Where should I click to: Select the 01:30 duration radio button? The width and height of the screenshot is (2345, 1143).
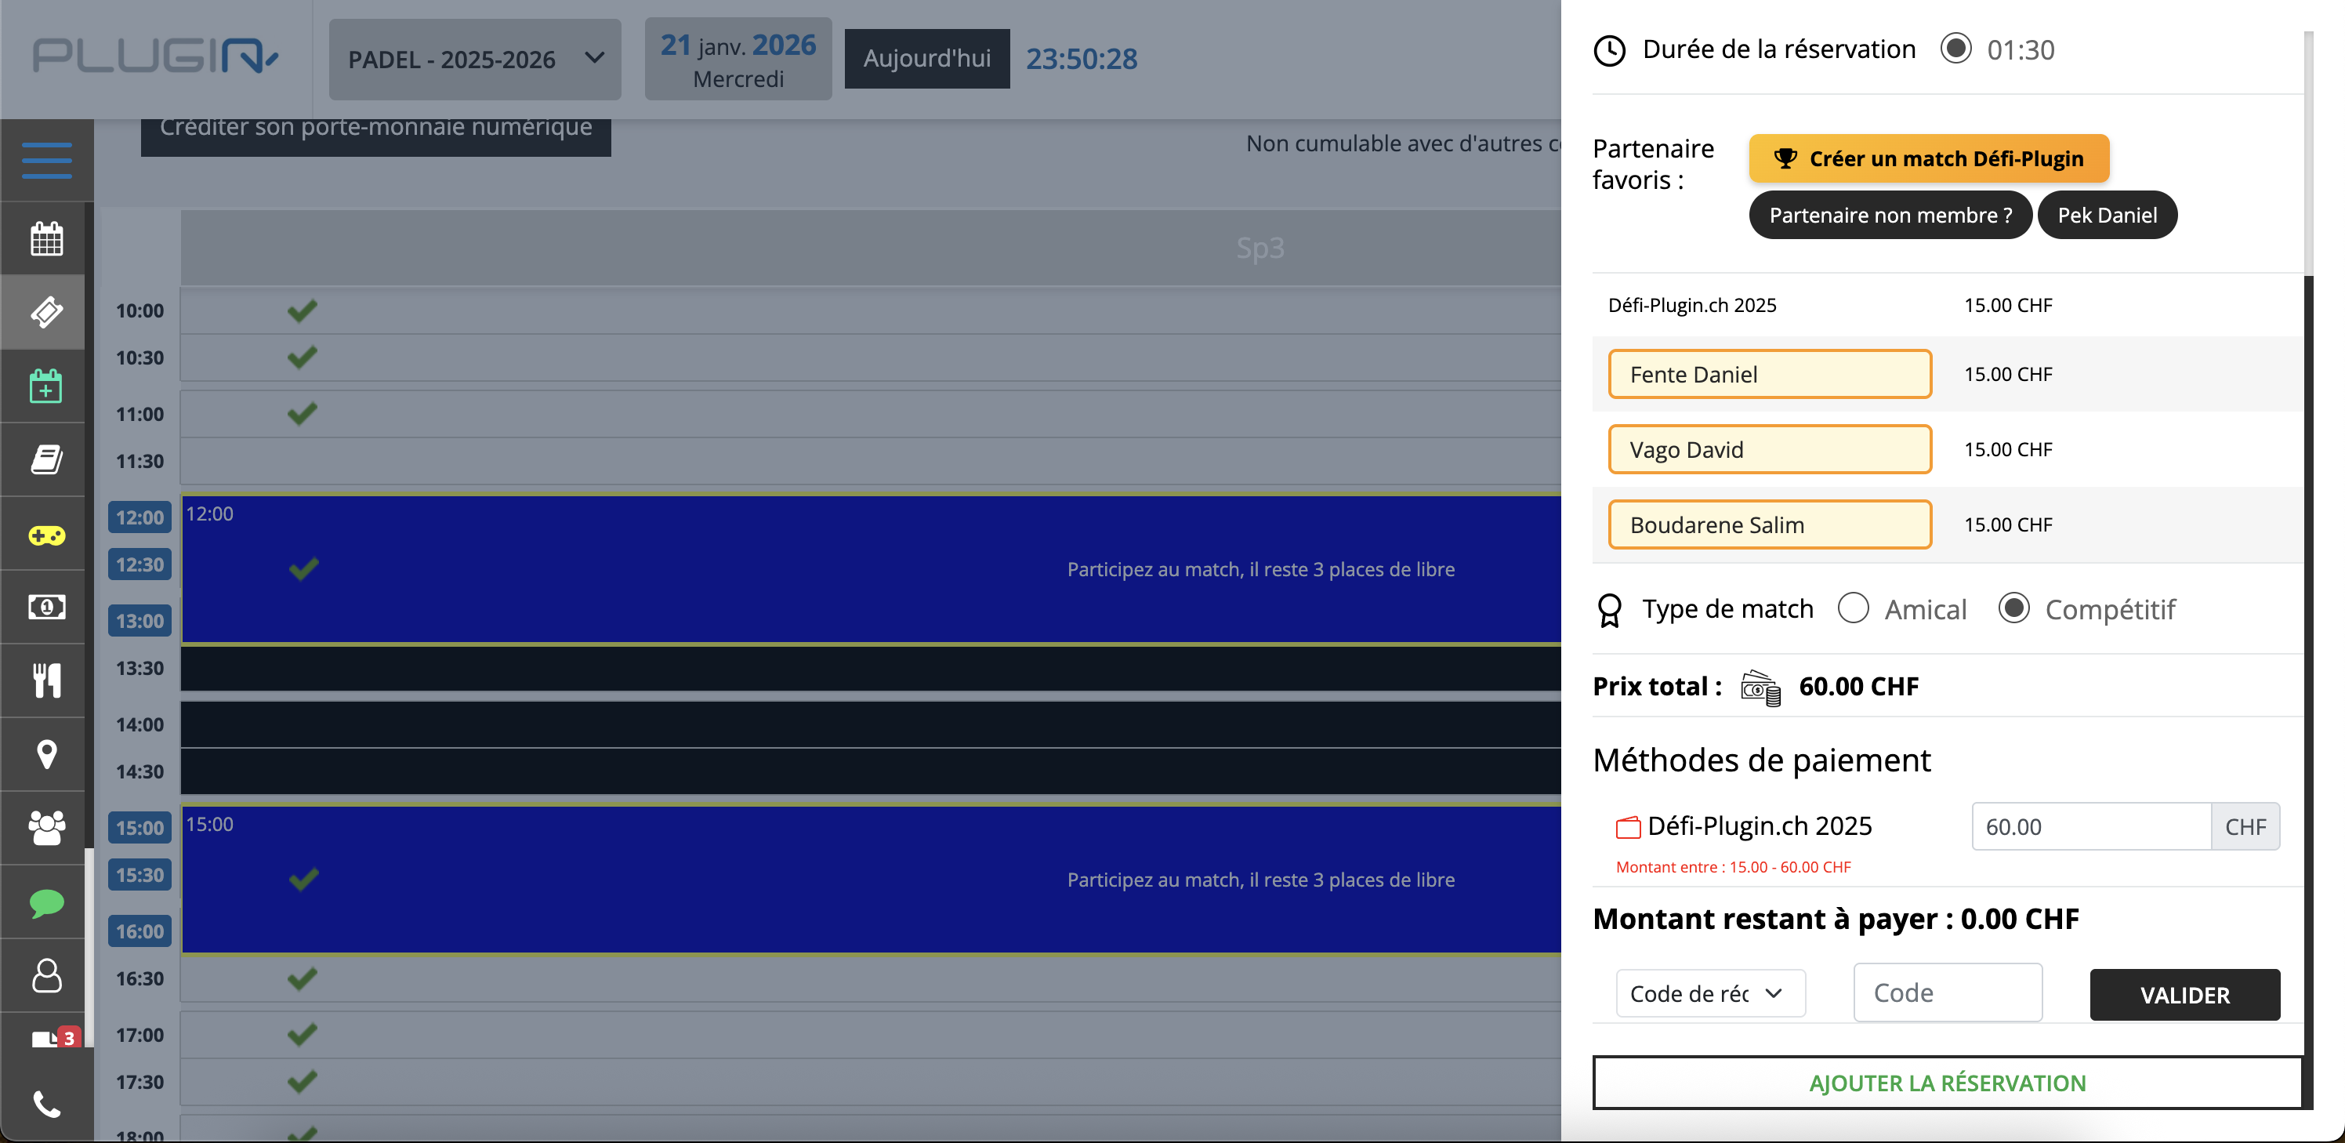(1955, 49)
